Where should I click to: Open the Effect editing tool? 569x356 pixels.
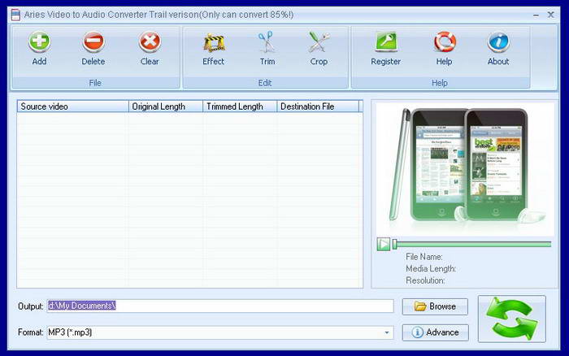click(213, 49)
